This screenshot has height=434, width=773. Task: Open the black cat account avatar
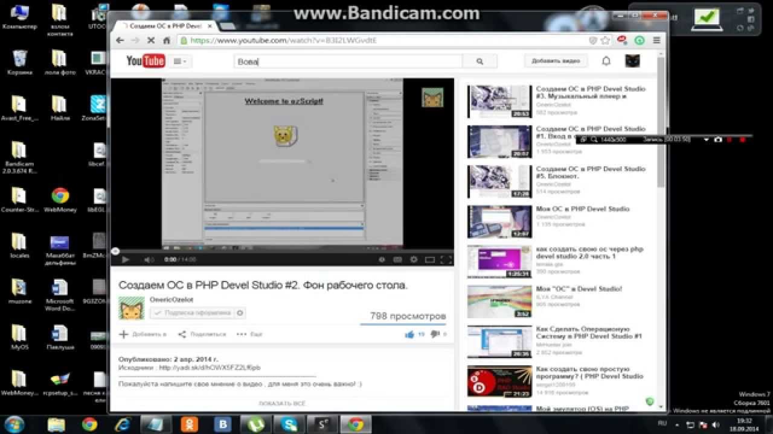tap(632, 61)
